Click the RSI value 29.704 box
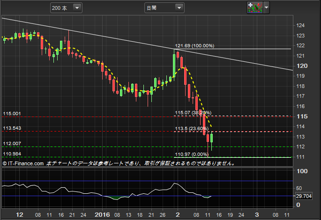Image resolution: width=321 pixels, height=220 pixels. 304,196
